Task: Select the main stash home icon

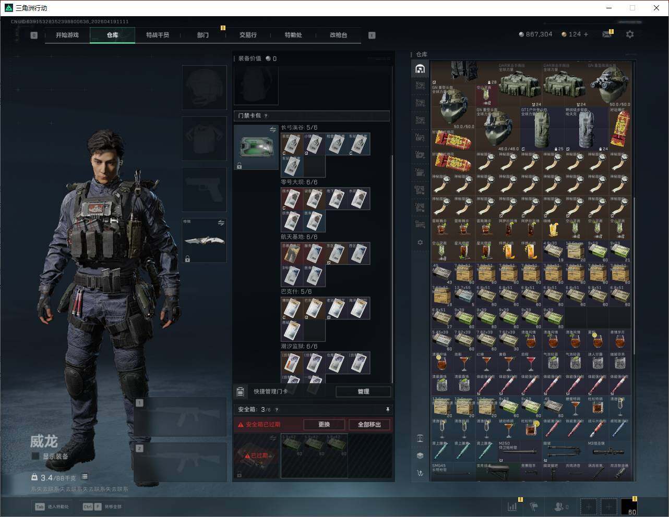Action: pyautogui.click(x=420, y=69)
